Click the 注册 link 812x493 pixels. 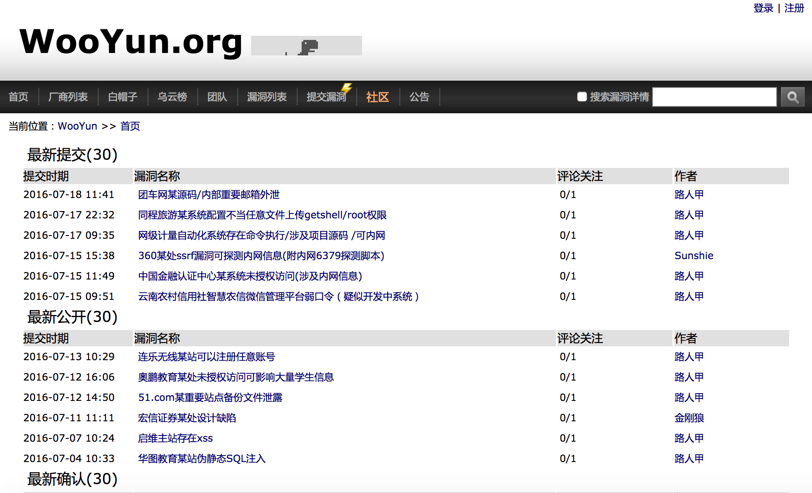[x=794, y=8]
